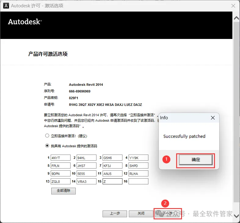
Task: Click activation code field 8 containing SHPD
Action: point(138,166)
